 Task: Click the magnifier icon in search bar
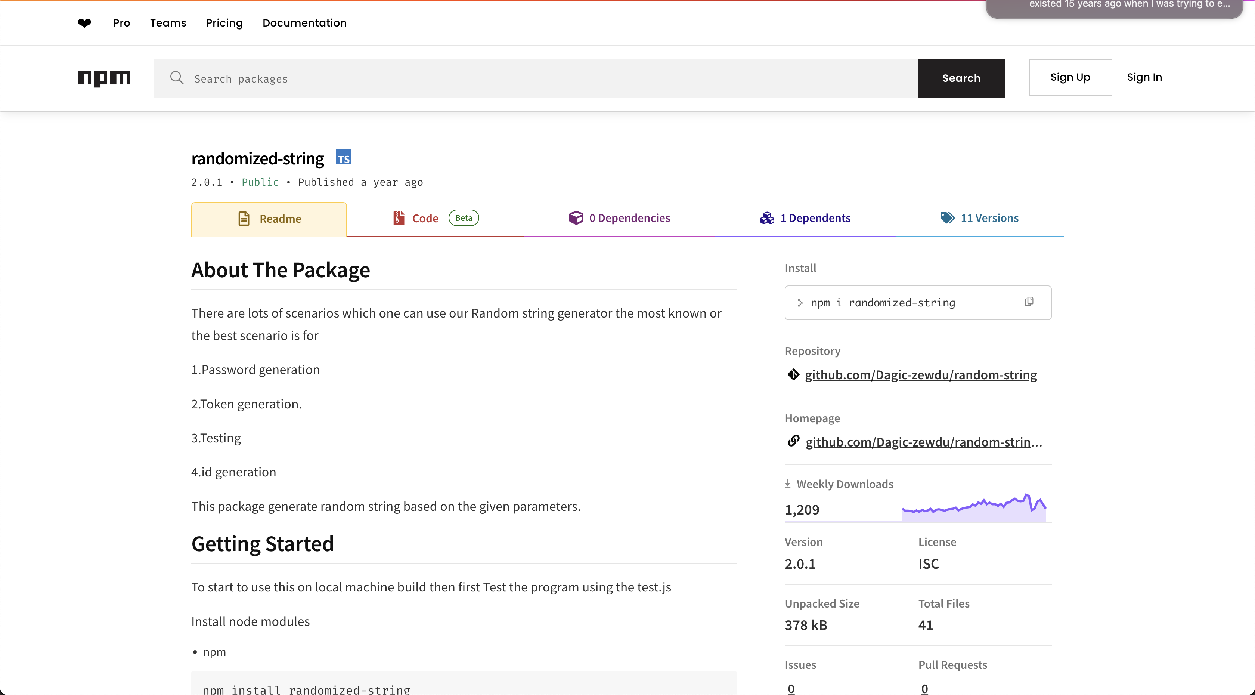point(177,78)
